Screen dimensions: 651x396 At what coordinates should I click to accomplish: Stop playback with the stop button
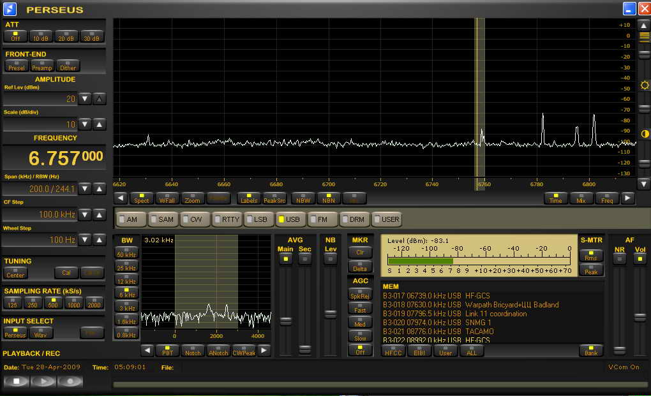tap(16, 381)
